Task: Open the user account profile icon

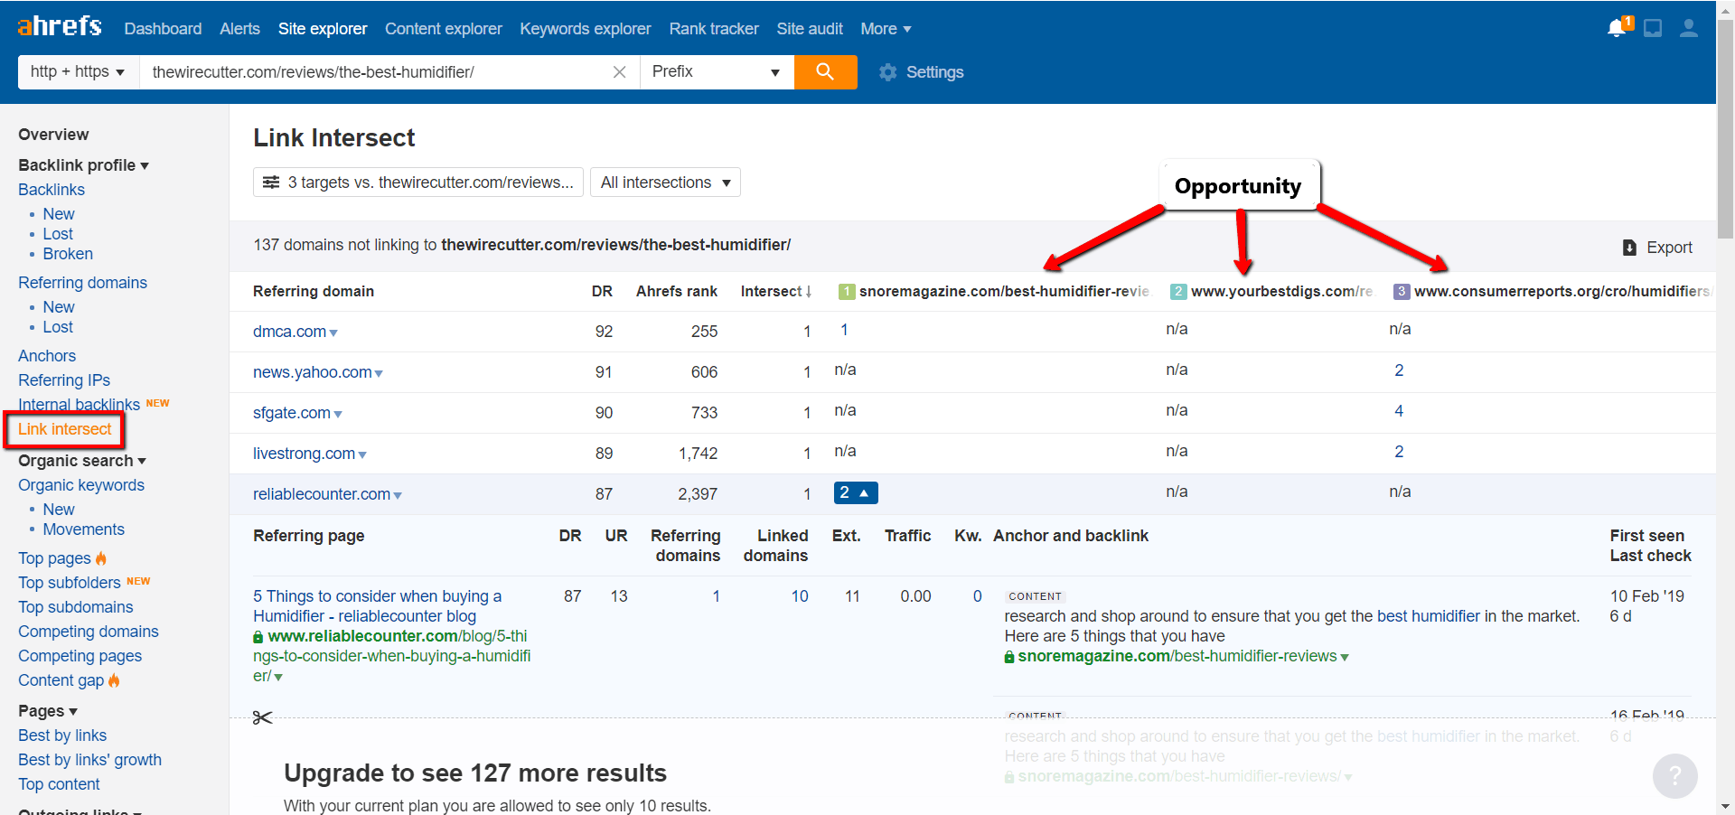Action: (x=1688, y=28)
